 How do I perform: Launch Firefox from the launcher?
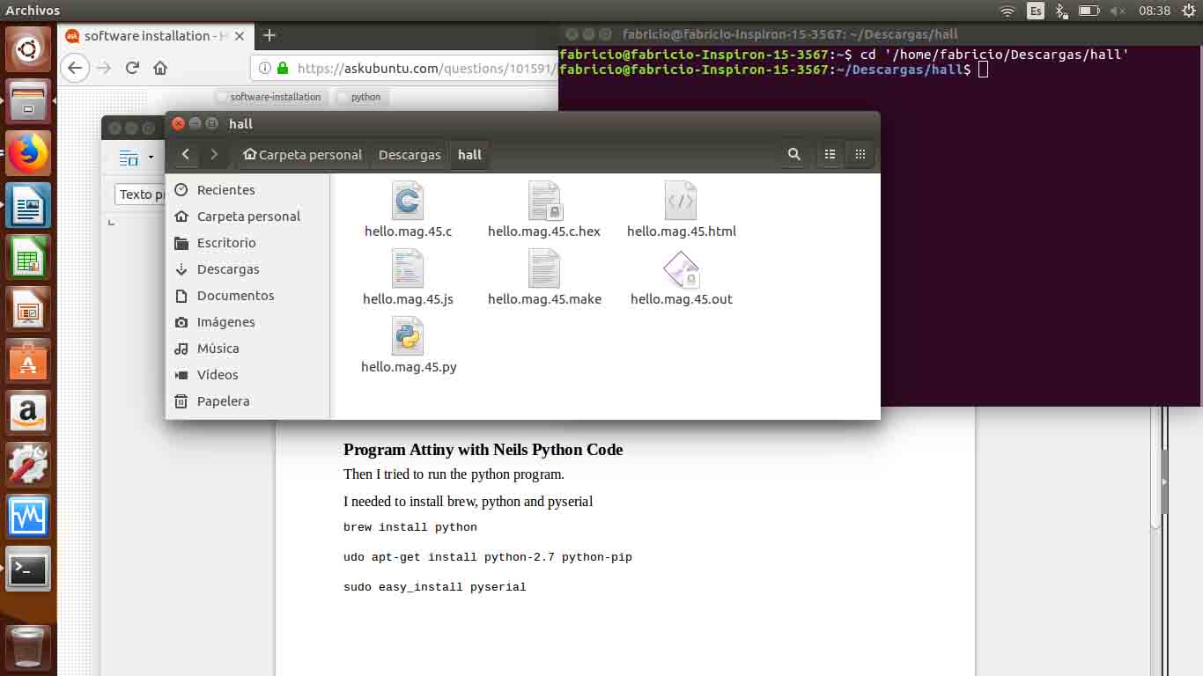[28, 153]
